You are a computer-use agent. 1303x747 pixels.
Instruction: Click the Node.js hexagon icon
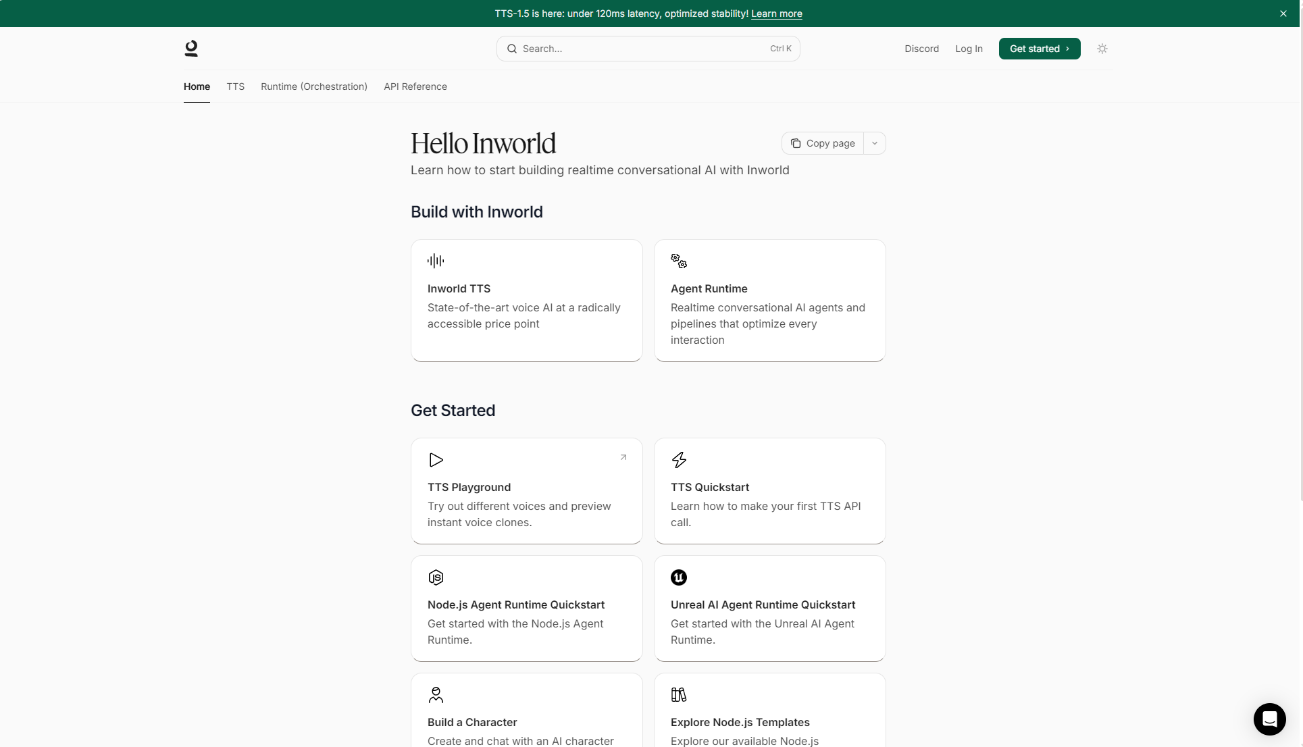[x=436, y=577]
